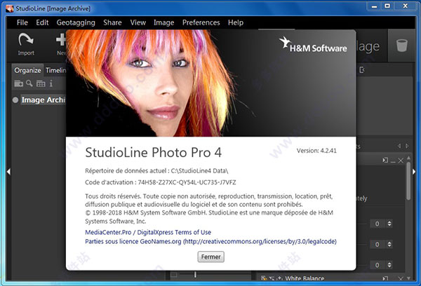
Task: Open the Edit menu
Action: [x=42, y=22]
